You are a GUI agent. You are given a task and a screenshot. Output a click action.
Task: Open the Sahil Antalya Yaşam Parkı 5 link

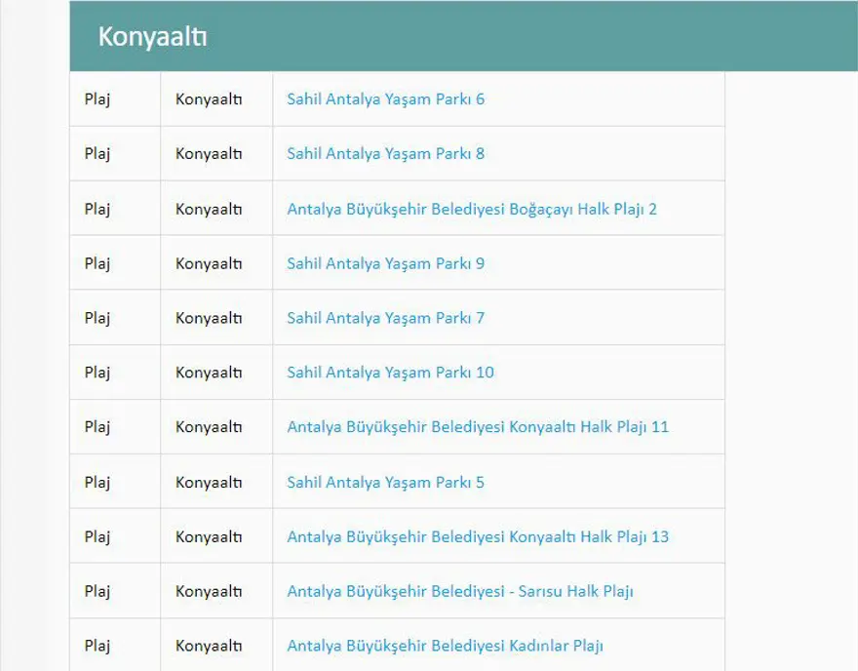coord(385,481)
